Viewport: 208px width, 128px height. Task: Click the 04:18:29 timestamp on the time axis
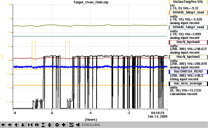(158, 113)
